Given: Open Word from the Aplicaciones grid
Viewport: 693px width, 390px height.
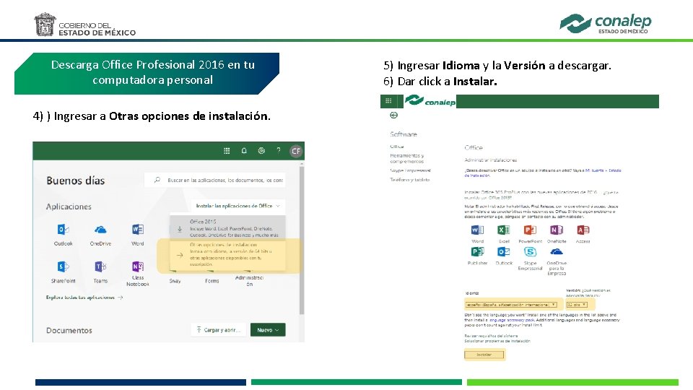Looking at the screenshot, I should click(x=137, y=234).
